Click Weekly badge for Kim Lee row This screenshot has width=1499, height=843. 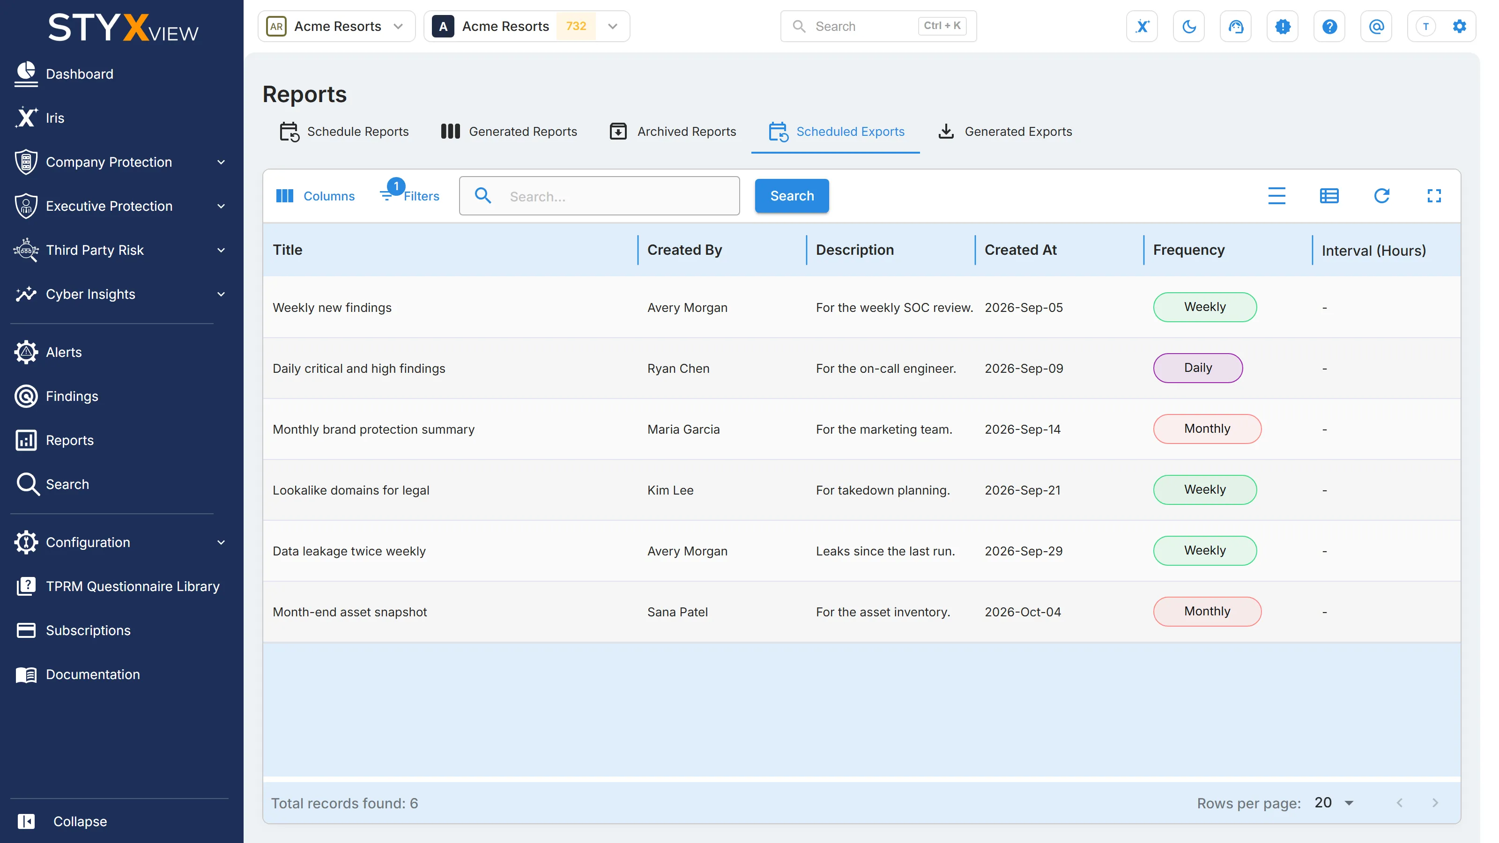(x=1204, y=489)
